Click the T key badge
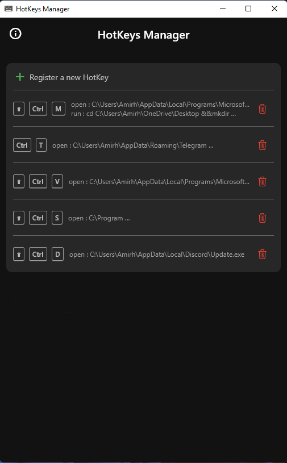Viewport: 287px width, 463px height. pyautogui.click(x=41, y=145)
